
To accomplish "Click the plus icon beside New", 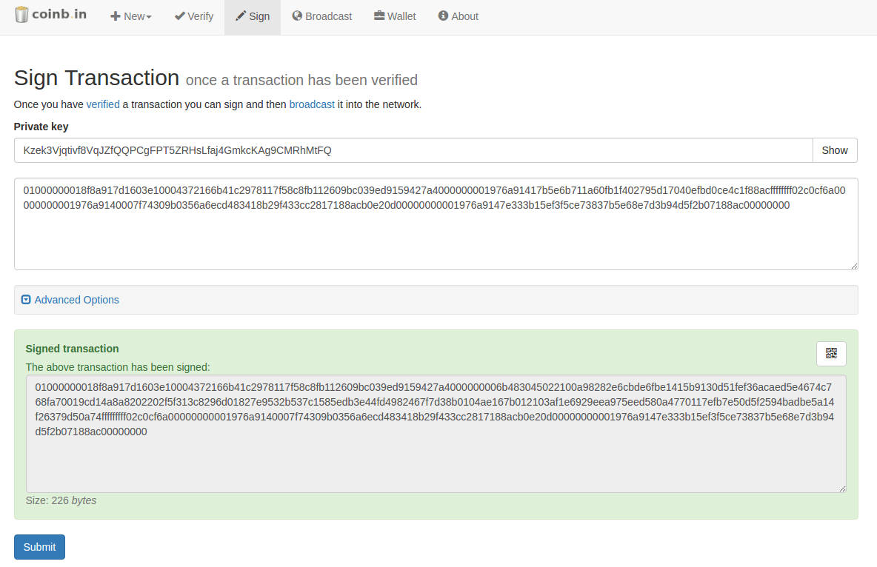I will 116,16.
